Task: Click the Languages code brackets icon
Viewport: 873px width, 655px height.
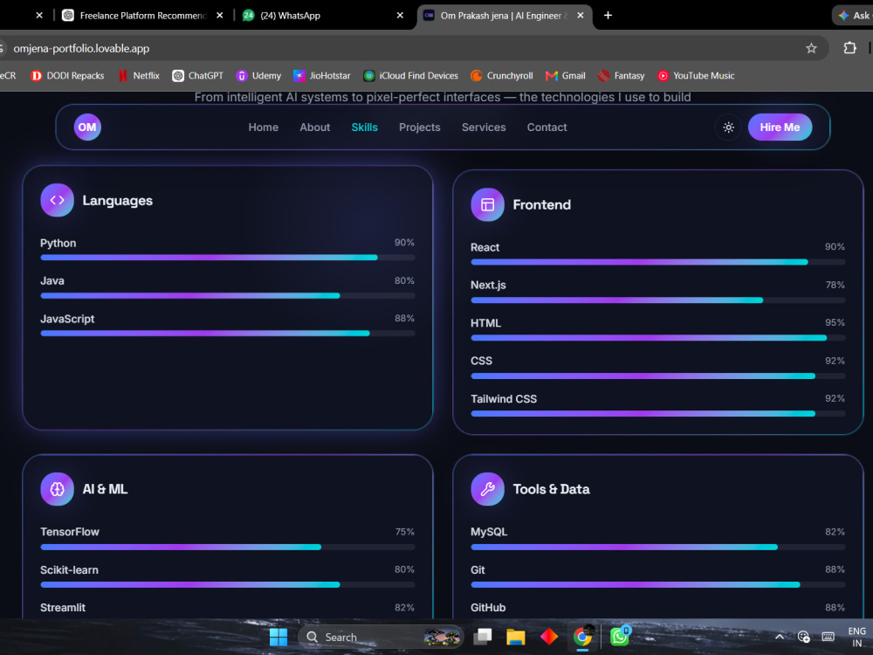Action: [x=58, y=200]
